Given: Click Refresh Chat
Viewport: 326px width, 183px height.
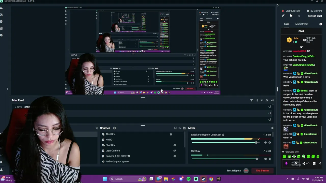Looking at the screenshot, I should pos(315,16).
